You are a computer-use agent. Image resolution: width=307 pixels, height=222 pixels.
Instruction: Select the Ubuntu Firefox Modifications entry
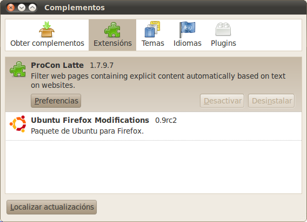[x=153, y=126]
